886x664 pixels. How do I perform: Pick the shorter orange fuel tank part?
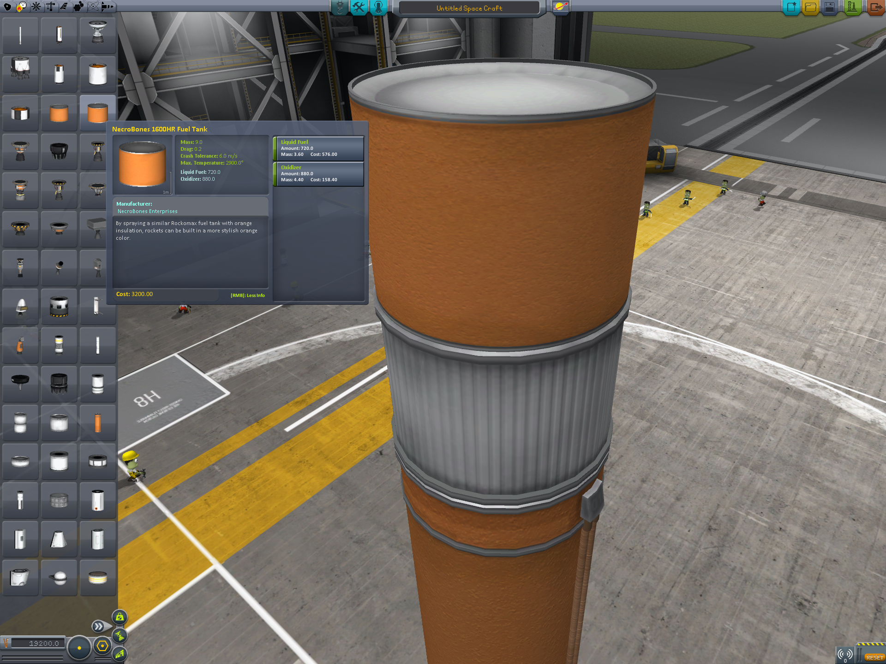pyautogui.click(x=59, y=113)
